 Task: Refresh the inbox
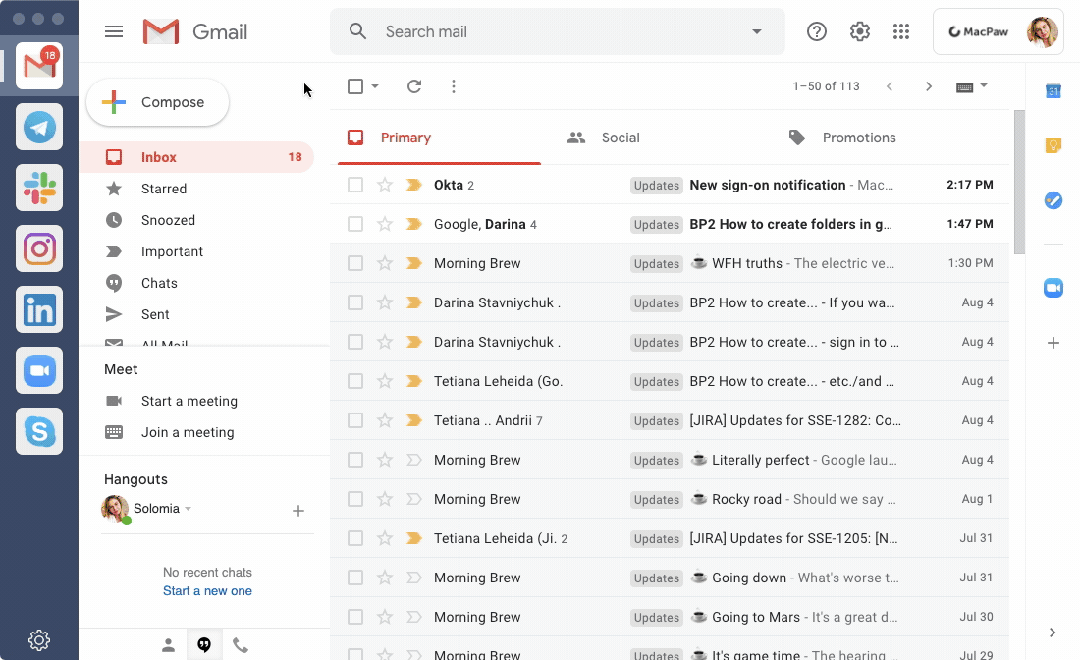pos(413,86)
